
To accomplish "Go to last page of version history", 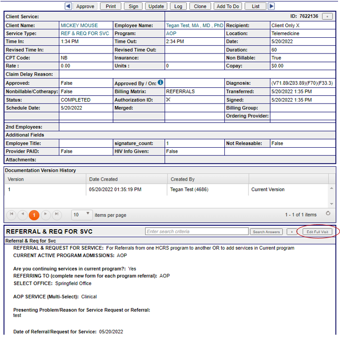I will 57,214.
